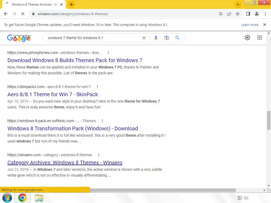Click the scrollbar down arrow

268,186
